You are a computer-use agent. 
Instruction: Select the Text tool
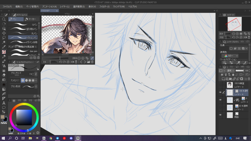tap(4, 103)
